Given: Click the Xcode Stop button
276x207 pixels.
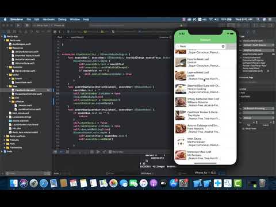Looking at the screenshot, I should [x=27, y=25].
